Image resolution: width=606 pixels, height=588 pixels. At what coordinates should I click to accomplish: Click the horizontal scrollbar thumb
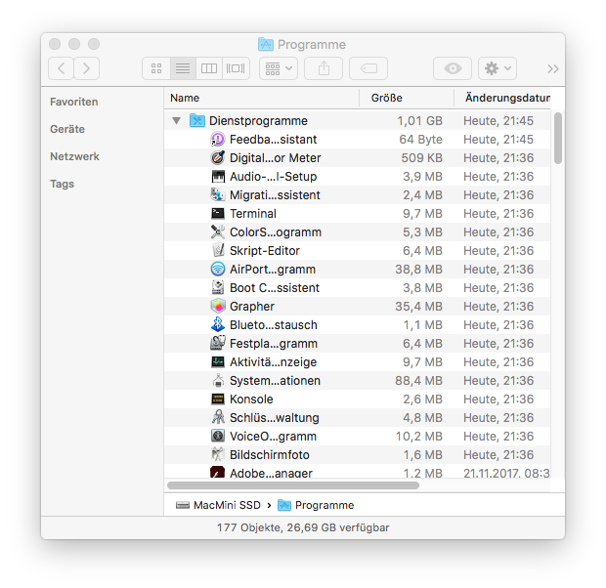(x=293, y=485)
